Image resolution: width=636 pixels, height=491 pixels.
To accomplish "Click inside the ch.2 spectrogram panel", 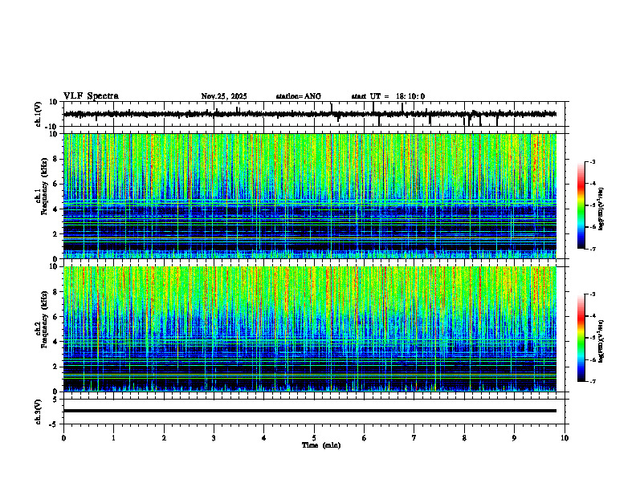I will coord(310,329).
